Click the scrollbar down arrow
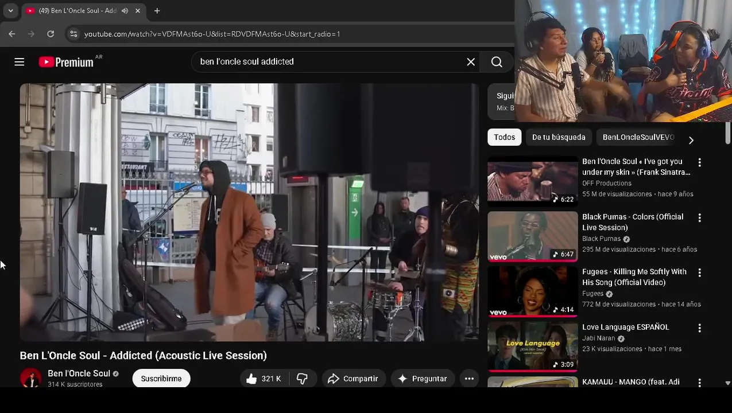Viewport: 732px width, 413px height. (728, 383)
